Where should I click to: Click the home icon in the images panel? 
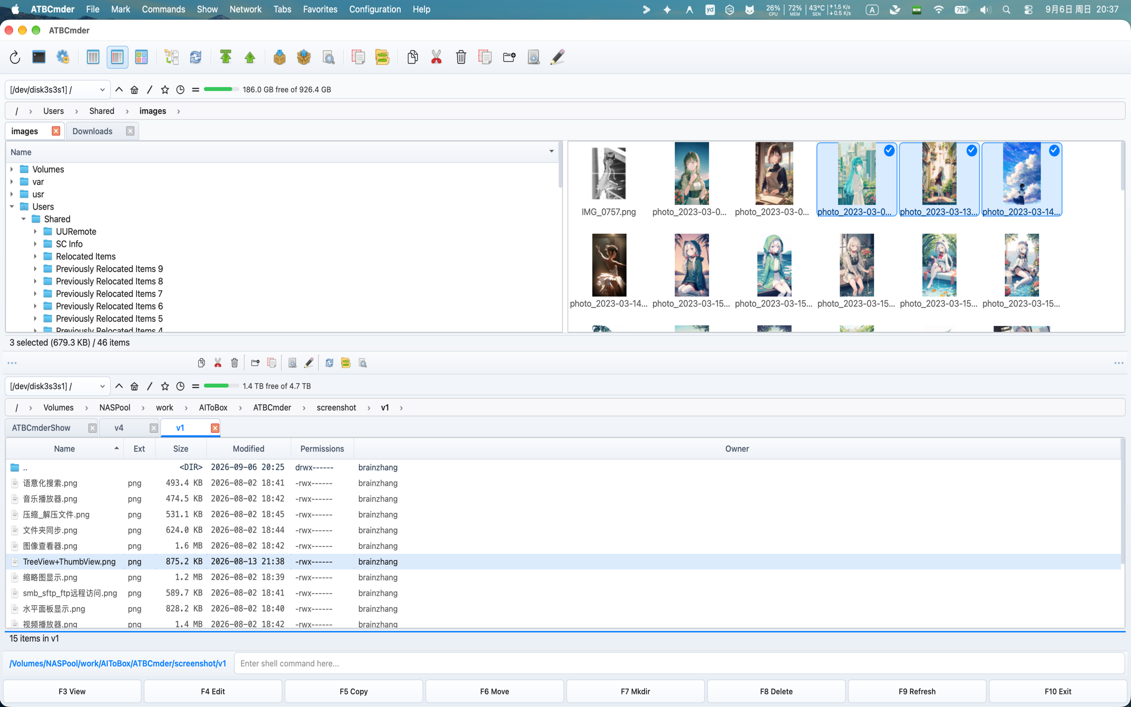(135, 90)
